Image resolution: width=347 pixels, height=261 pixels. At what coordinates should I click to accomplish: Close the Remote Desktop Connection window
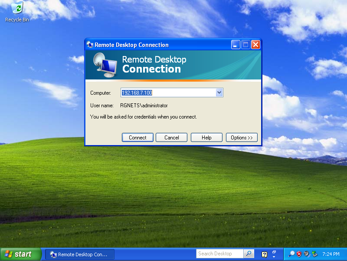click(x=256, y=45)
